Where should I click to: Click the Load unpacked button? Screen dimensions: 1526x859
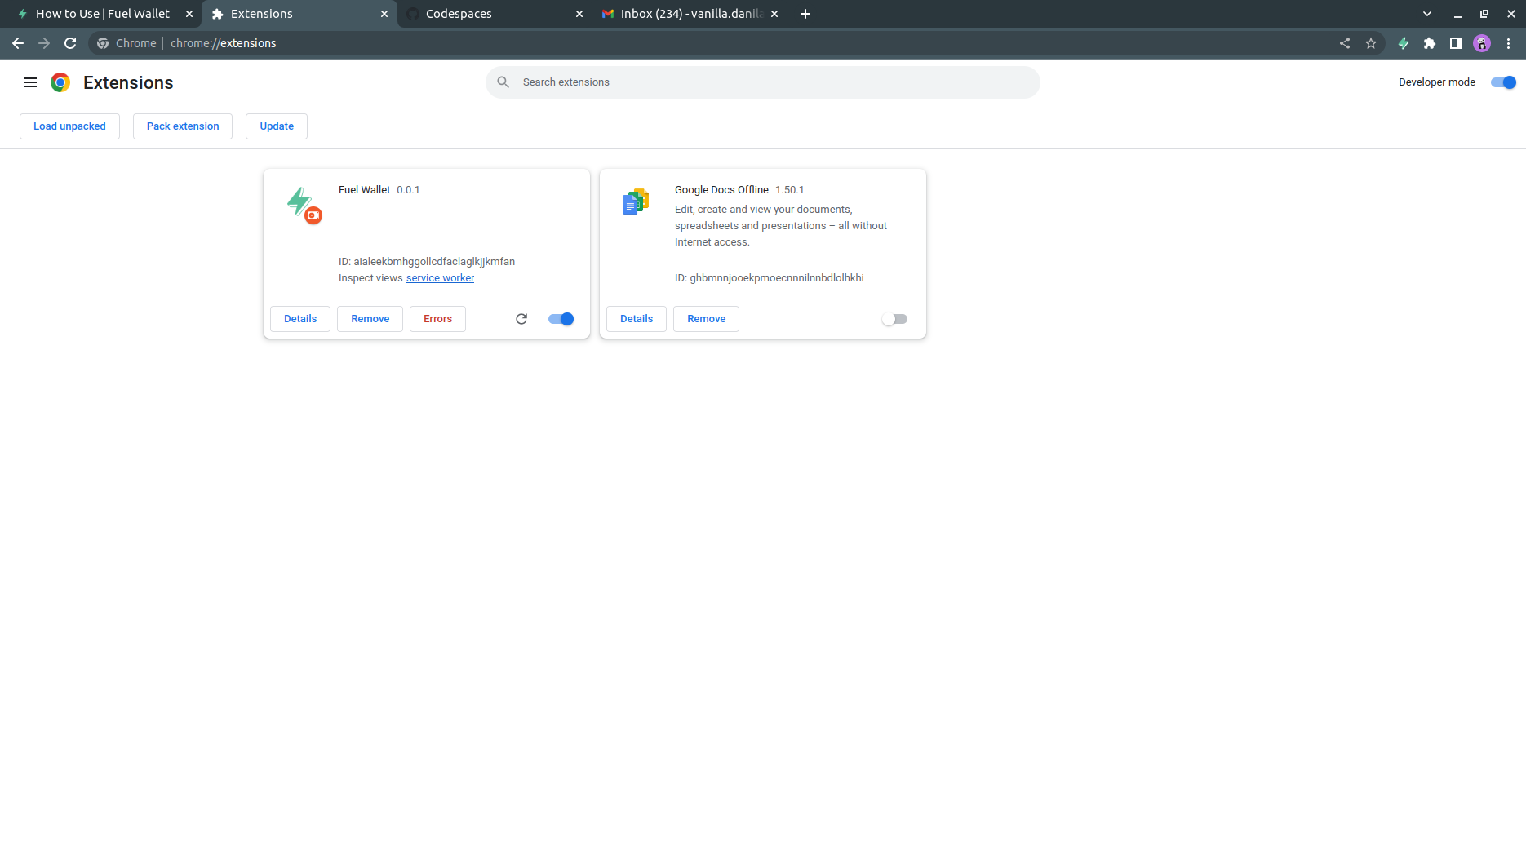tap(69, 126)
